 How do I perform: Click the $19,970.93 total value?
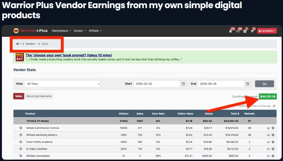coord(232,128)
